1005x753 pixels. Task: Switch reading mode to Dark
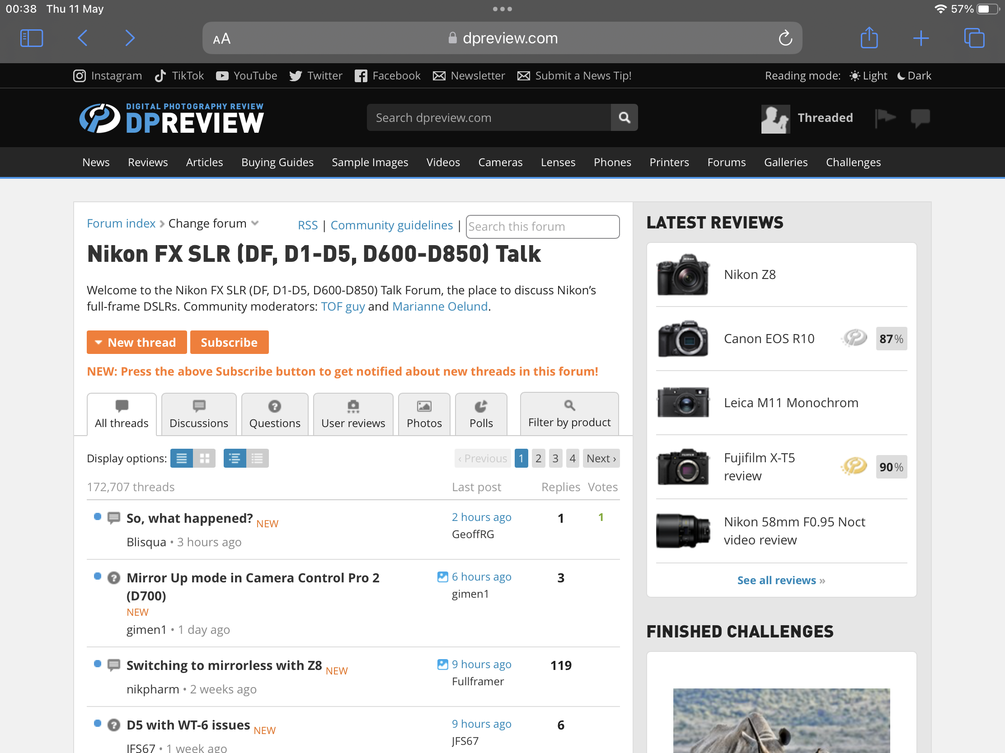click(x=914, y=76)
